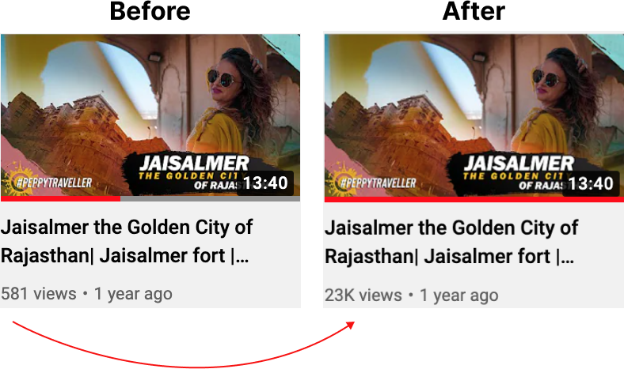Select "1 year ago" in the Before card
Screen dimensions: 624x369
pyautogui.click(x=133, y=294)
